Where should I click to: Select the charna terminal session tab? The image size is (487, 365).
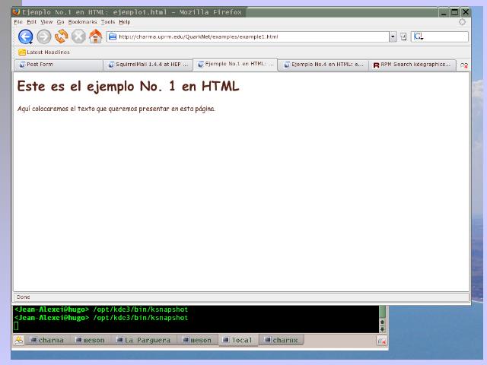point(46,341)
